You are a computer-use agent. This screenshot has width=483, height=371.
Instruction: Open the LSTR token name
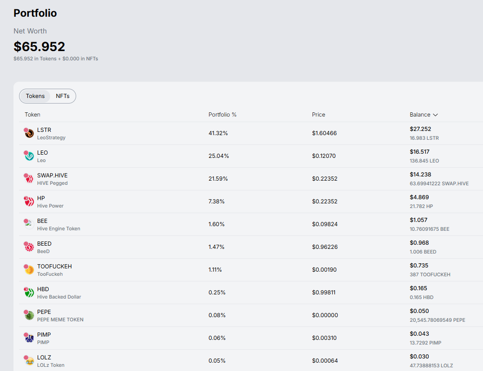44,130
